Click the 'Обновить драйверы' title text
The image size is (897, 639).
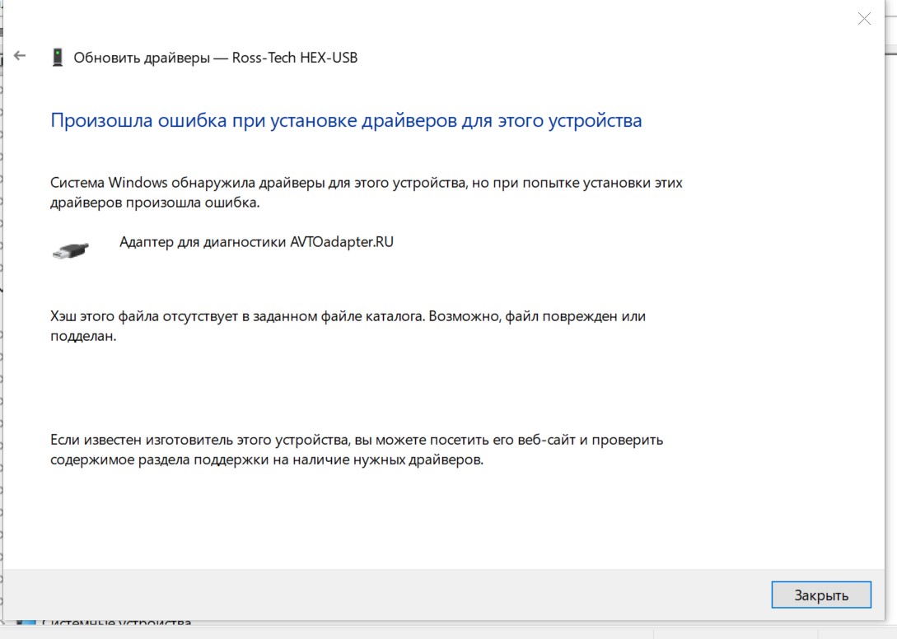[141, 58]
